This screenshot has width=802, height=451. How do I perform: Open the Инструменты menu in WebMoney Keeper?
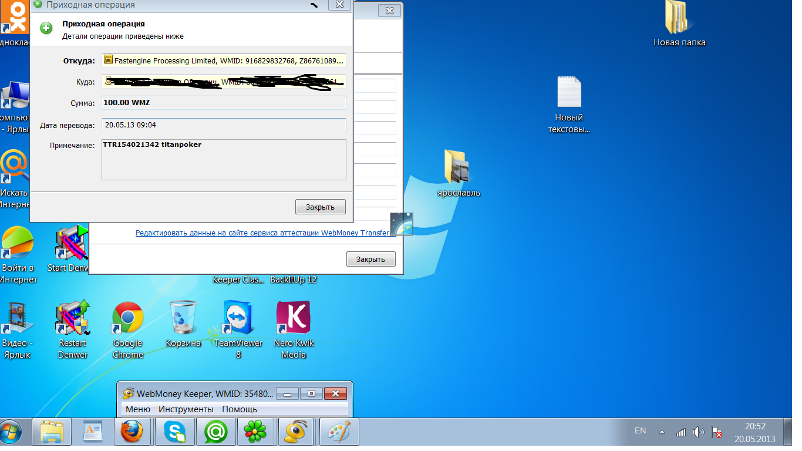tap(186, 409)
